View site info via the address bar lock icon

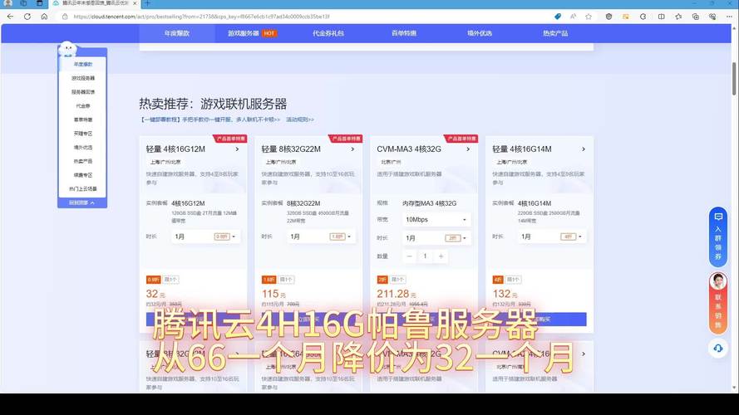(65, 17)
